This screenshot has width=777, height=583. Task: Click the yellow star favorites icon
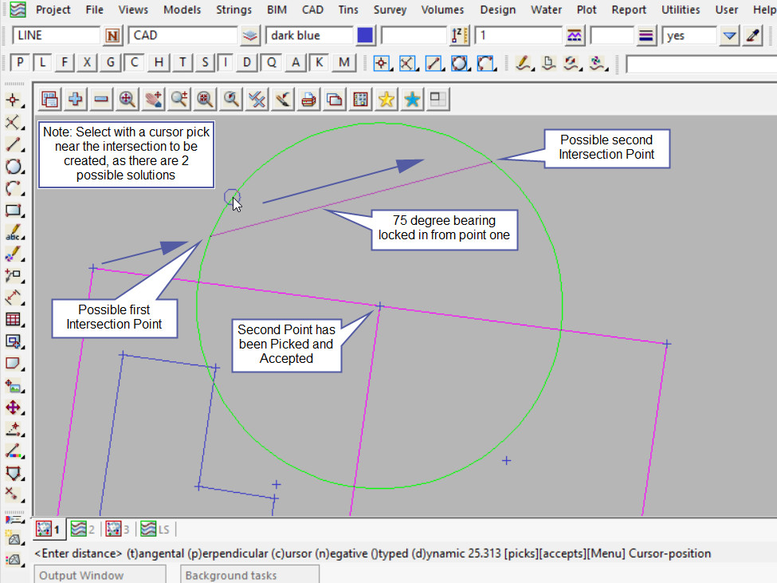387,99
